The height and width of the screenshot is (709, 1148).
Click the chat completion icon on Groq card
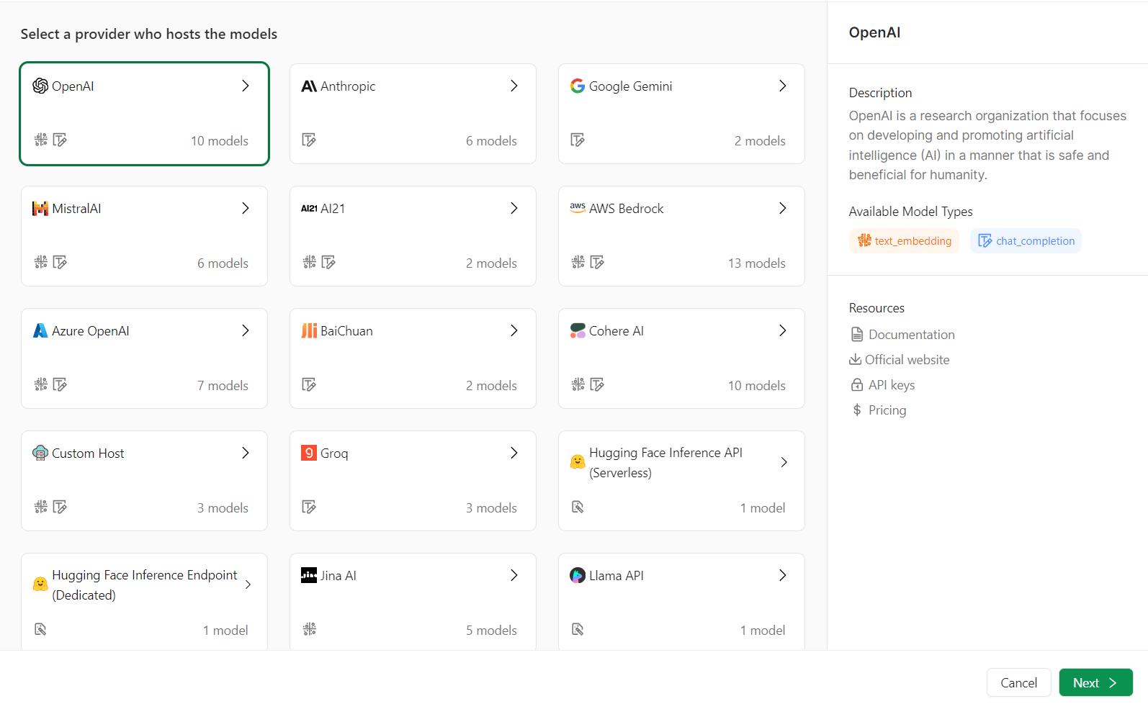(309, 507)
